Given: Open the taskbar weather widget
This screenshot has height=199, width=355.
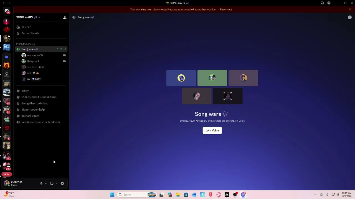Looking at the screenshot, I should click(10, 195).
